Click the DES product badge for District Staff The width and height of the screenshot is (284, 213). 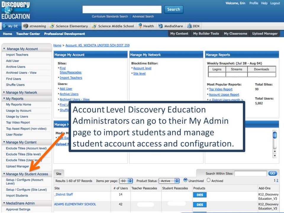(200, 195)
